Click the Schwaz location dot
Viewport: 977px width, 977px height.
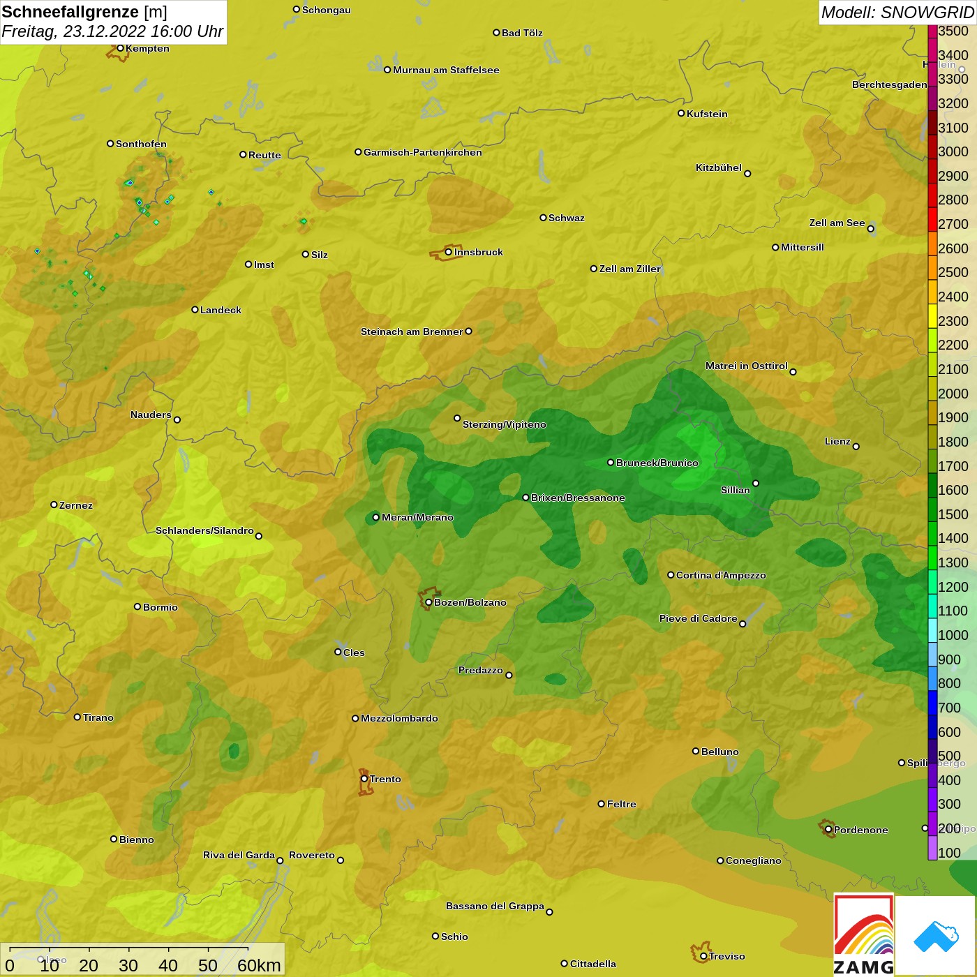(x=543, y=218)
